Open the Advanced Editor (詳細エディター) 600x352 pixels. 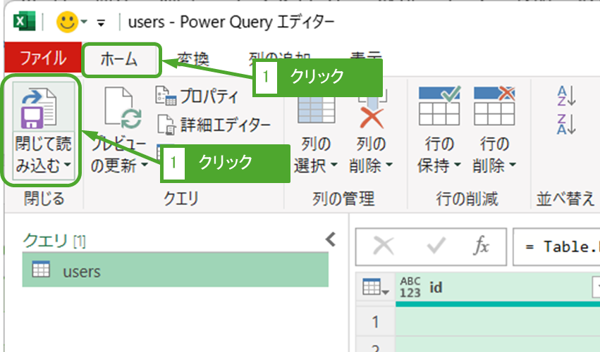click(x=214, y=125)
